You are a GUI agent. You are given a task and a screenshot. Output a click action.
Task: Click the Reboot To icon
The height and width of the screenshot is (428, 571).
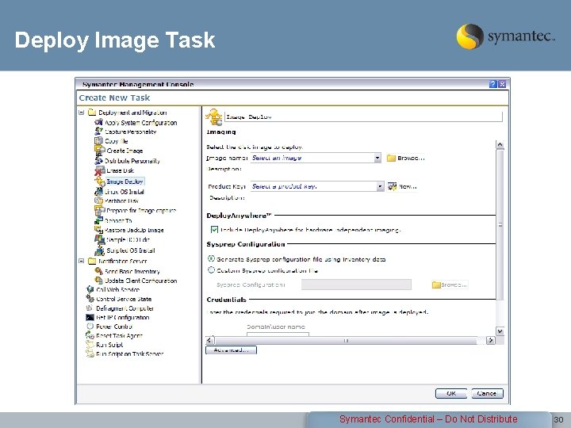coord(98,220)
